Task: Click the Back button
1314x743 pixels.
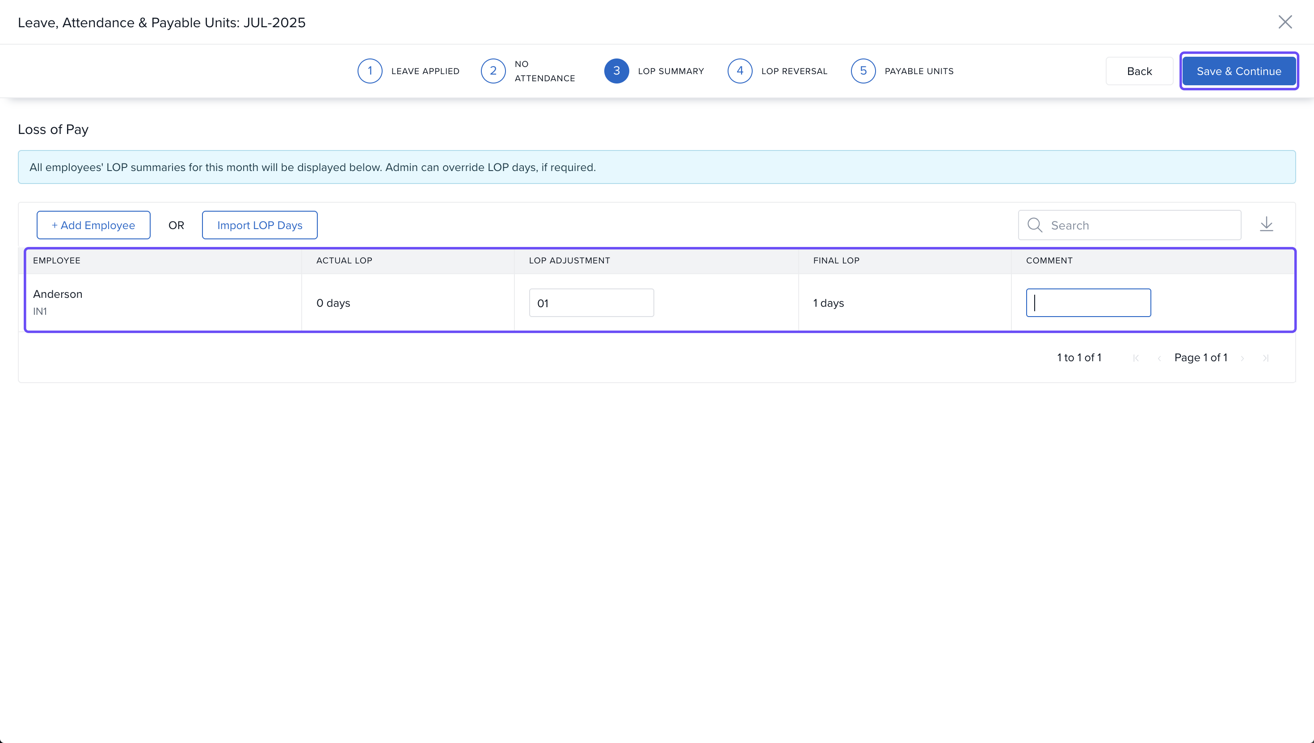Action: click(x=1139, y=71)
